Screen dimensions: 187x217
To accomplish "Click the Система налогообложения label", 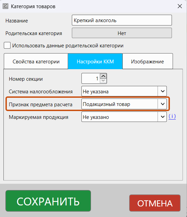I will 41,92.
